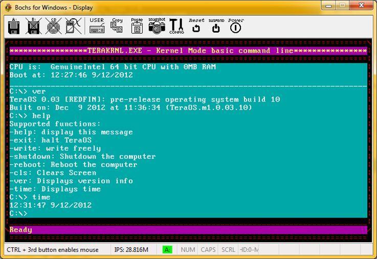Image resolution: width=377 pixels, height=259 pixels.
Task: Click the 'C:\> ver' command line
Action: 28,91
